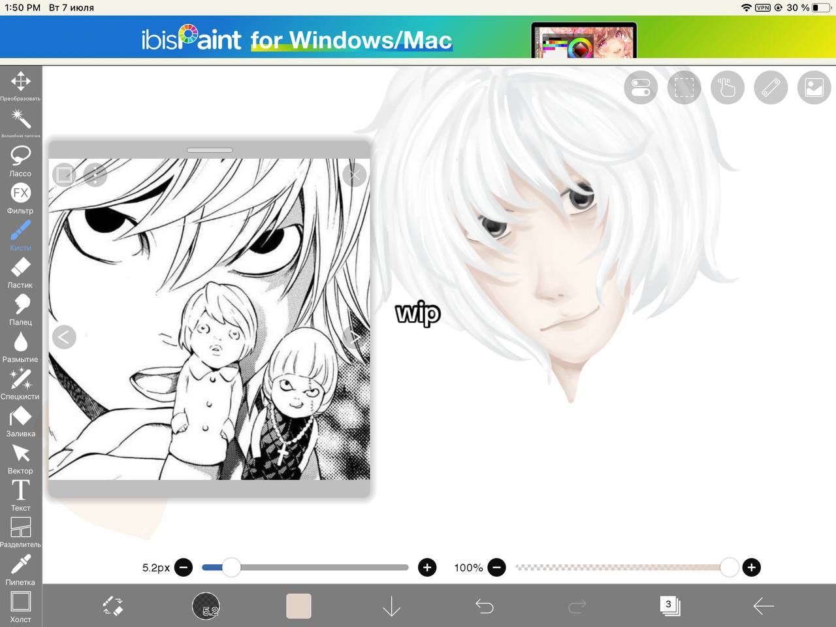
Task: Select the Vector tool (Вектор)
Action: tap(20, 458)
